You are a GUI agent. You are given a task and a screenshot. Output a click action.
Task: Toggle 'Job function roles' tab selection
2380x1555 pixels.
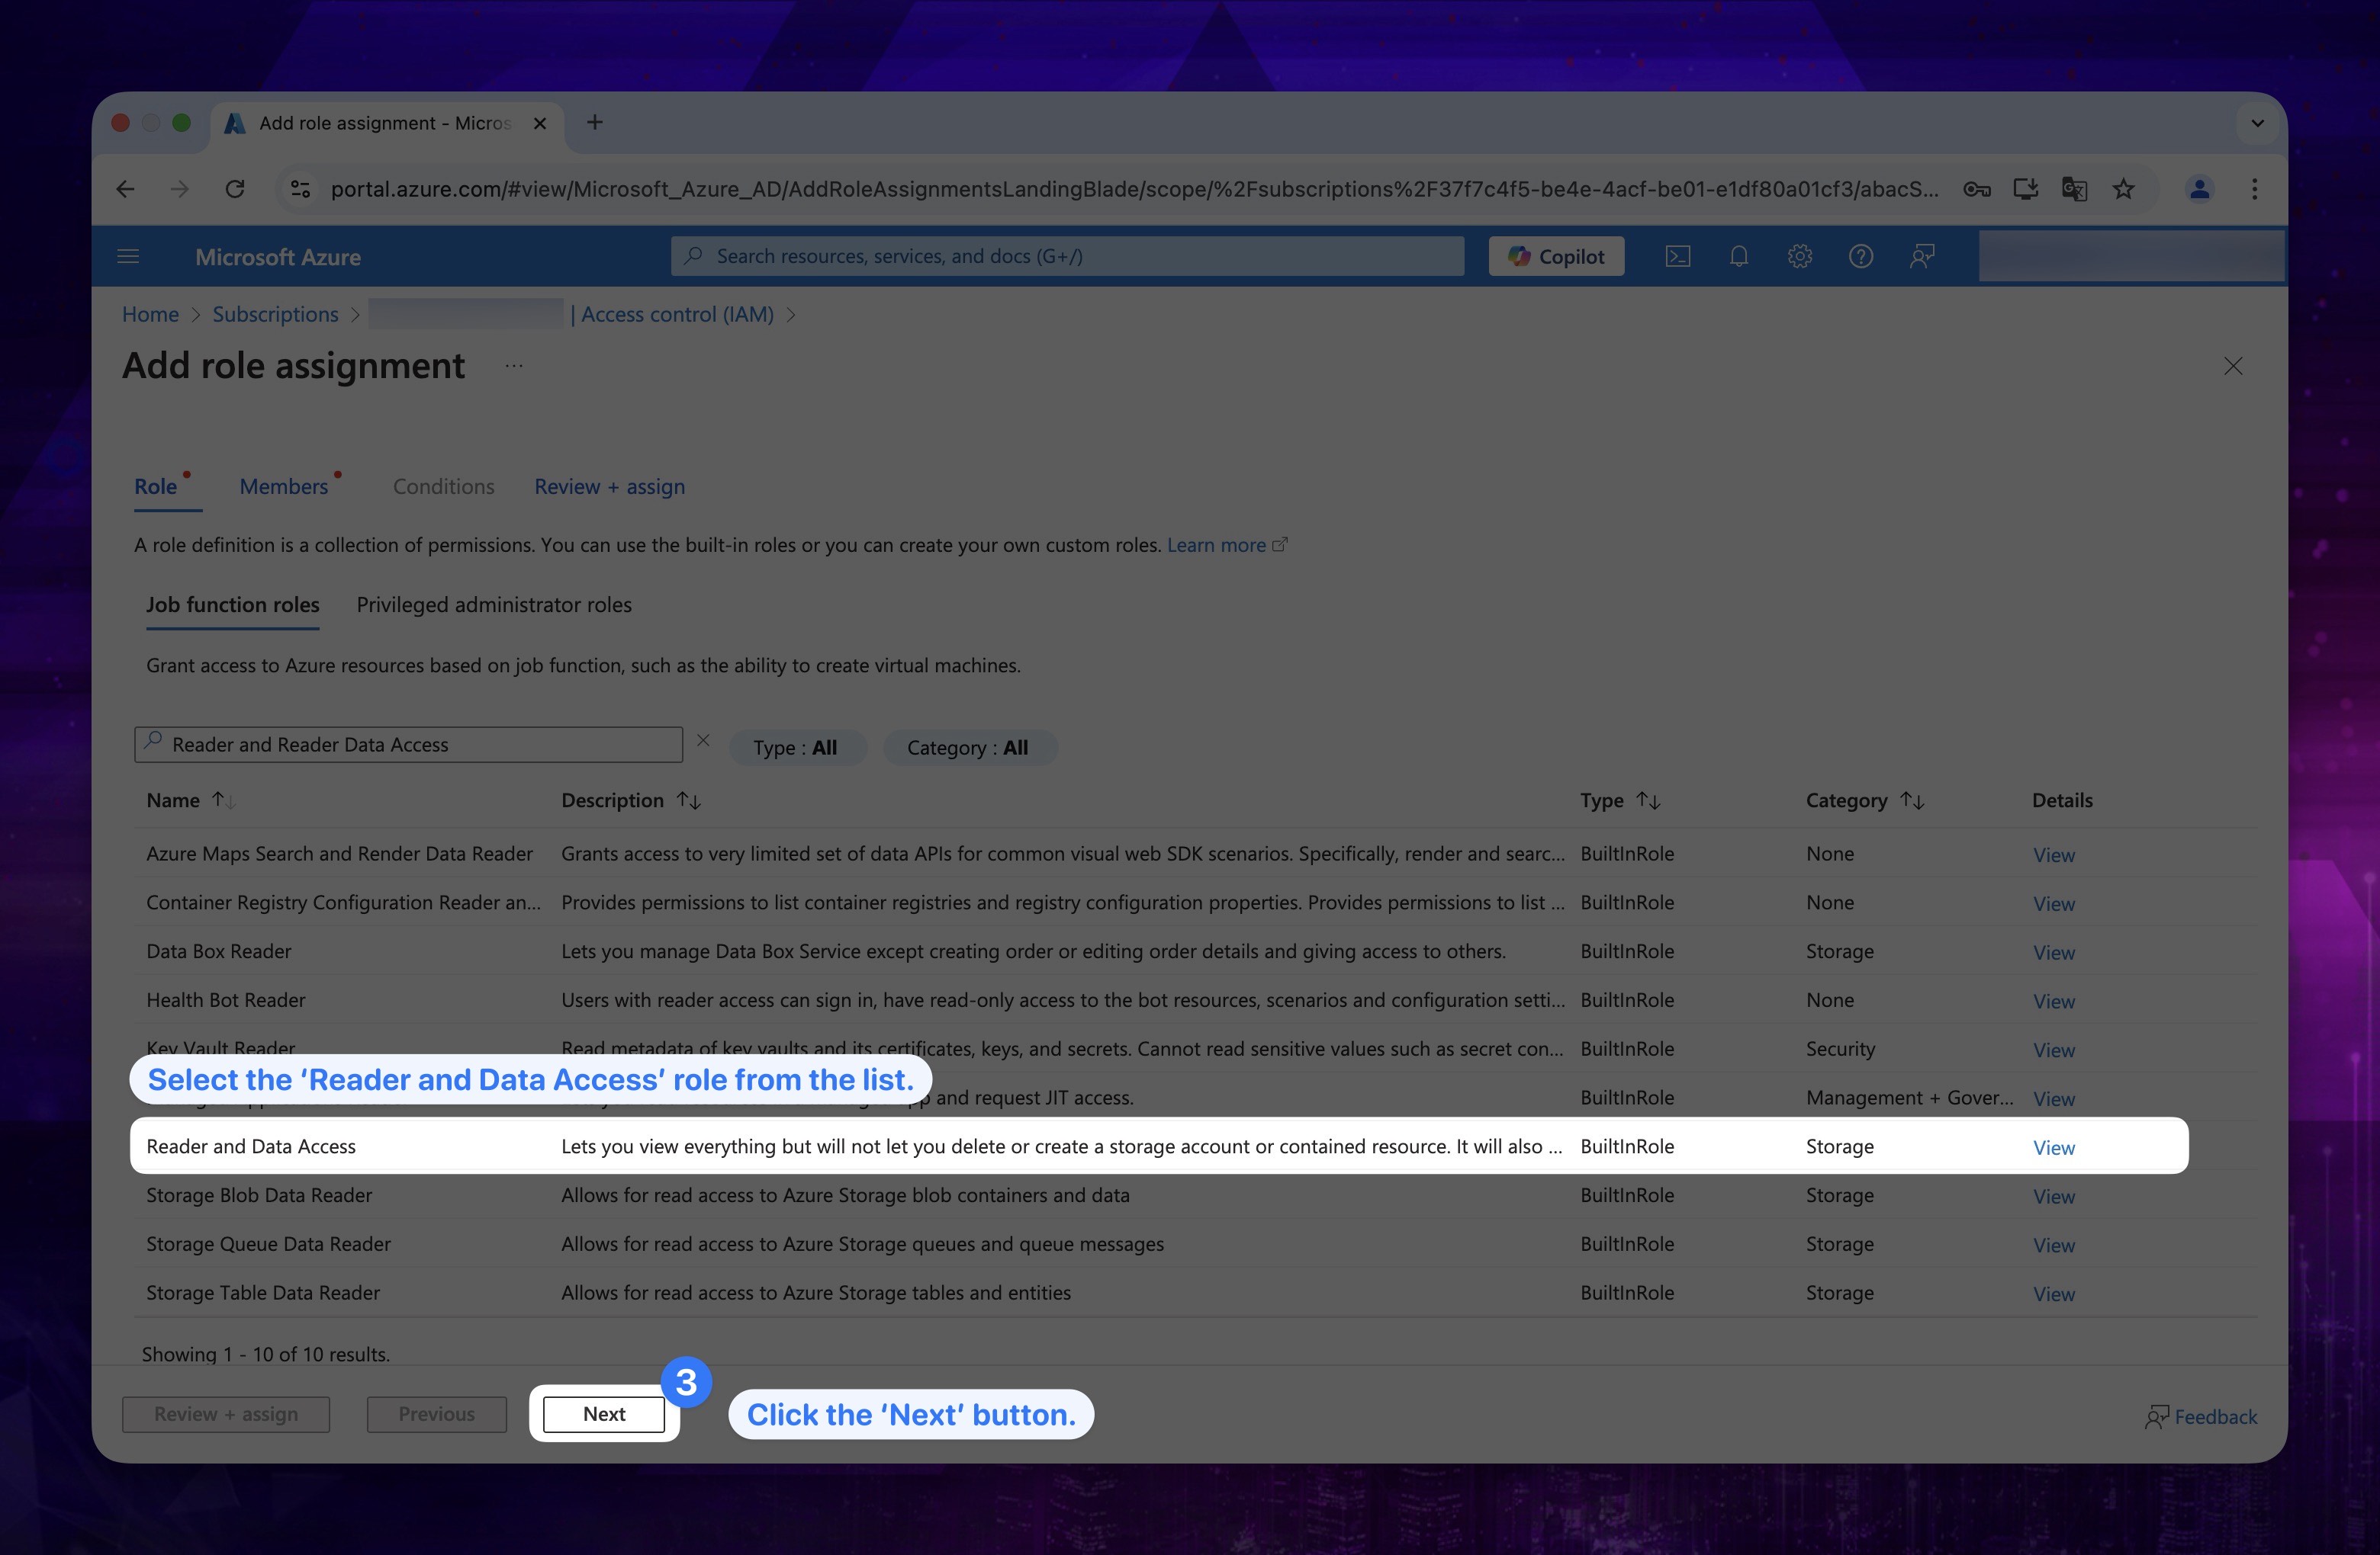233,604
